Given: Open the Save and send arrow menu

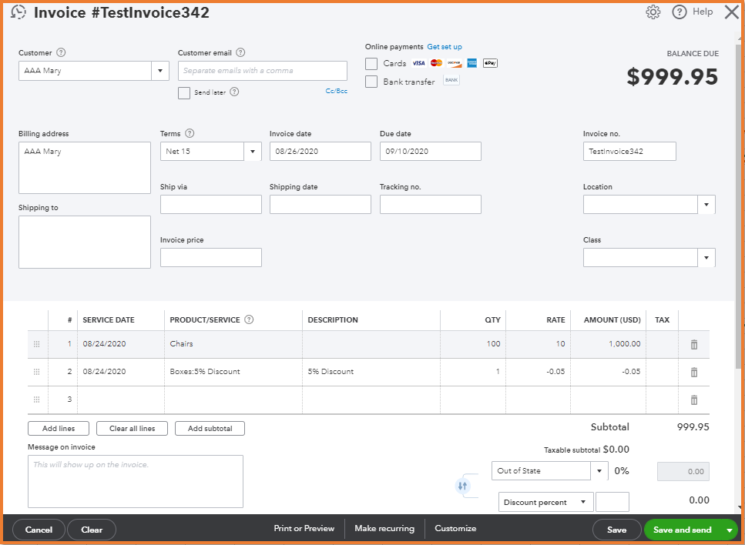Looking at the screenshot, I should [x=730, y=530].
